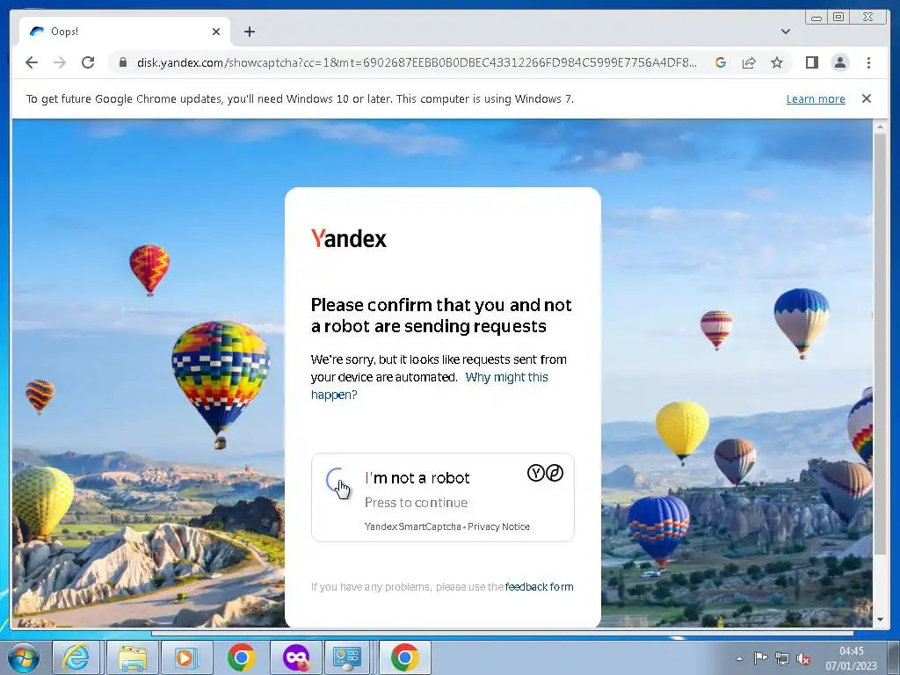This screenshot has height=675, width=900.
Task: Open the purple masked app on taskbar
Action: [295, 657]
